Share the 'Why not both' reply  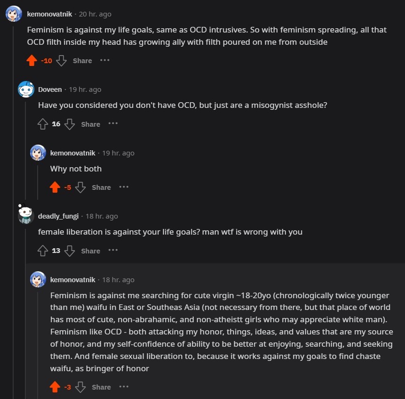102,187
